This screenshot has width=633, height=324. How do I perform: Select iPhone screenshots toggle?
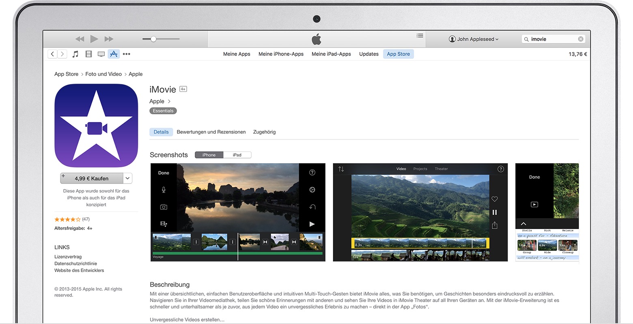pos(209,155)
